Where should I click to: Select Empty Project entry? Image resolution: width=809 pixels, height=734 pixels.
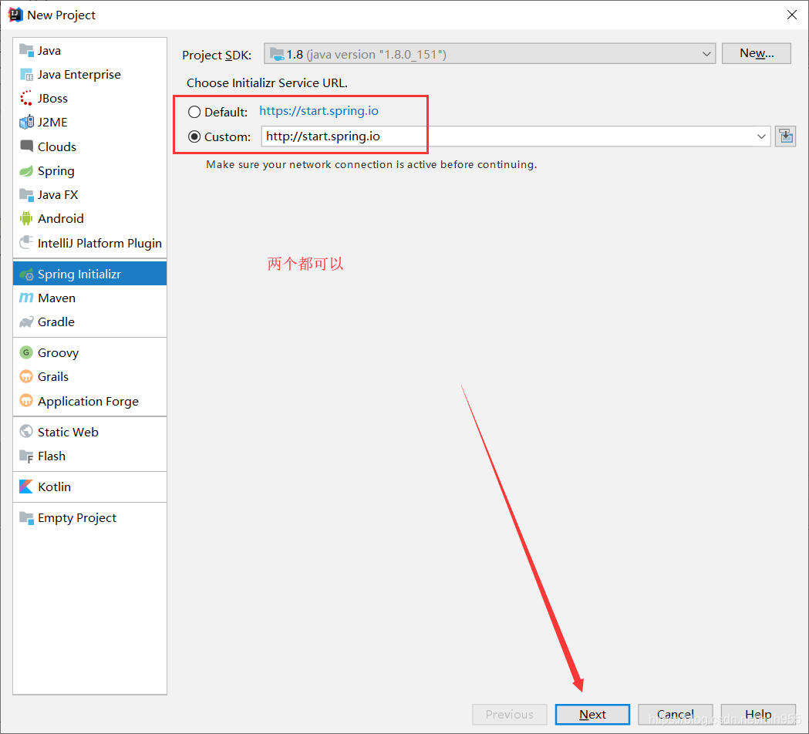[89, 518]
